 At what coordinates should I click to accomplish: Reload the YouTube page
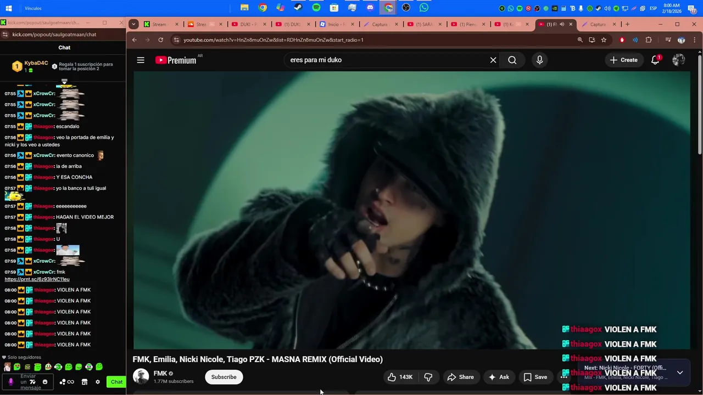160,40
